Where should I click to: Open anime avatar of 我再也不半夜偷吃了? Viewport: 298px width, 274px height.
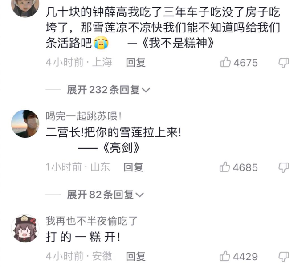point(25,229)
